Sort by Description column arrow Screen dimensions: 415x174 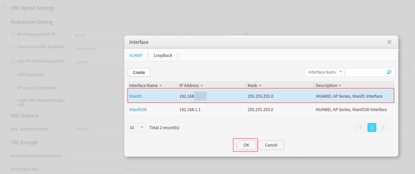coord(340,86)
